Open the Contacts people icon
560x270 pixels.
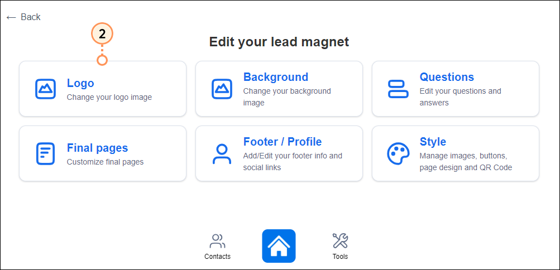217,241
